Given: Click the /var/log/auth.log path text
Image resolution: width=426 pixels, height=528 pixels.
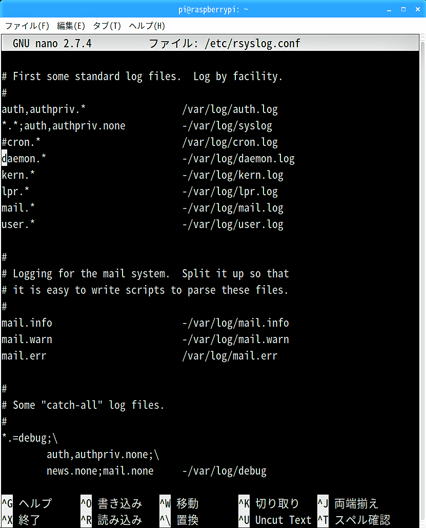Looking at the screenshot, I should [x=230, y=109].
